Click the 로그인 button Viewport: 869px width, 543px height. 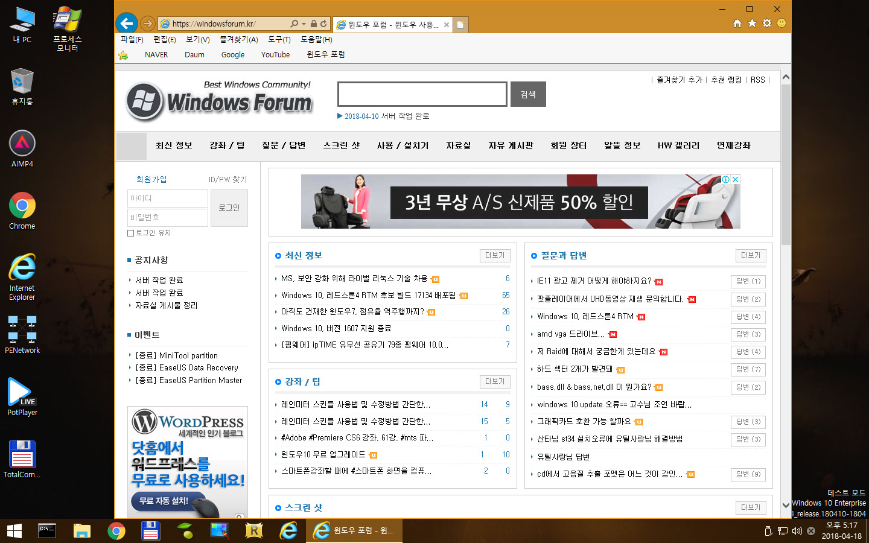(229, 208)
